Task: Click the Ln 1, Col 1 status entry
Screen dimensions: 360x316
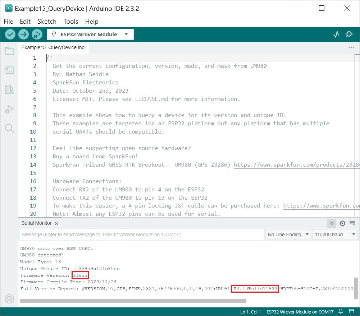Action: pyautogui.click(x=250, y=312)
